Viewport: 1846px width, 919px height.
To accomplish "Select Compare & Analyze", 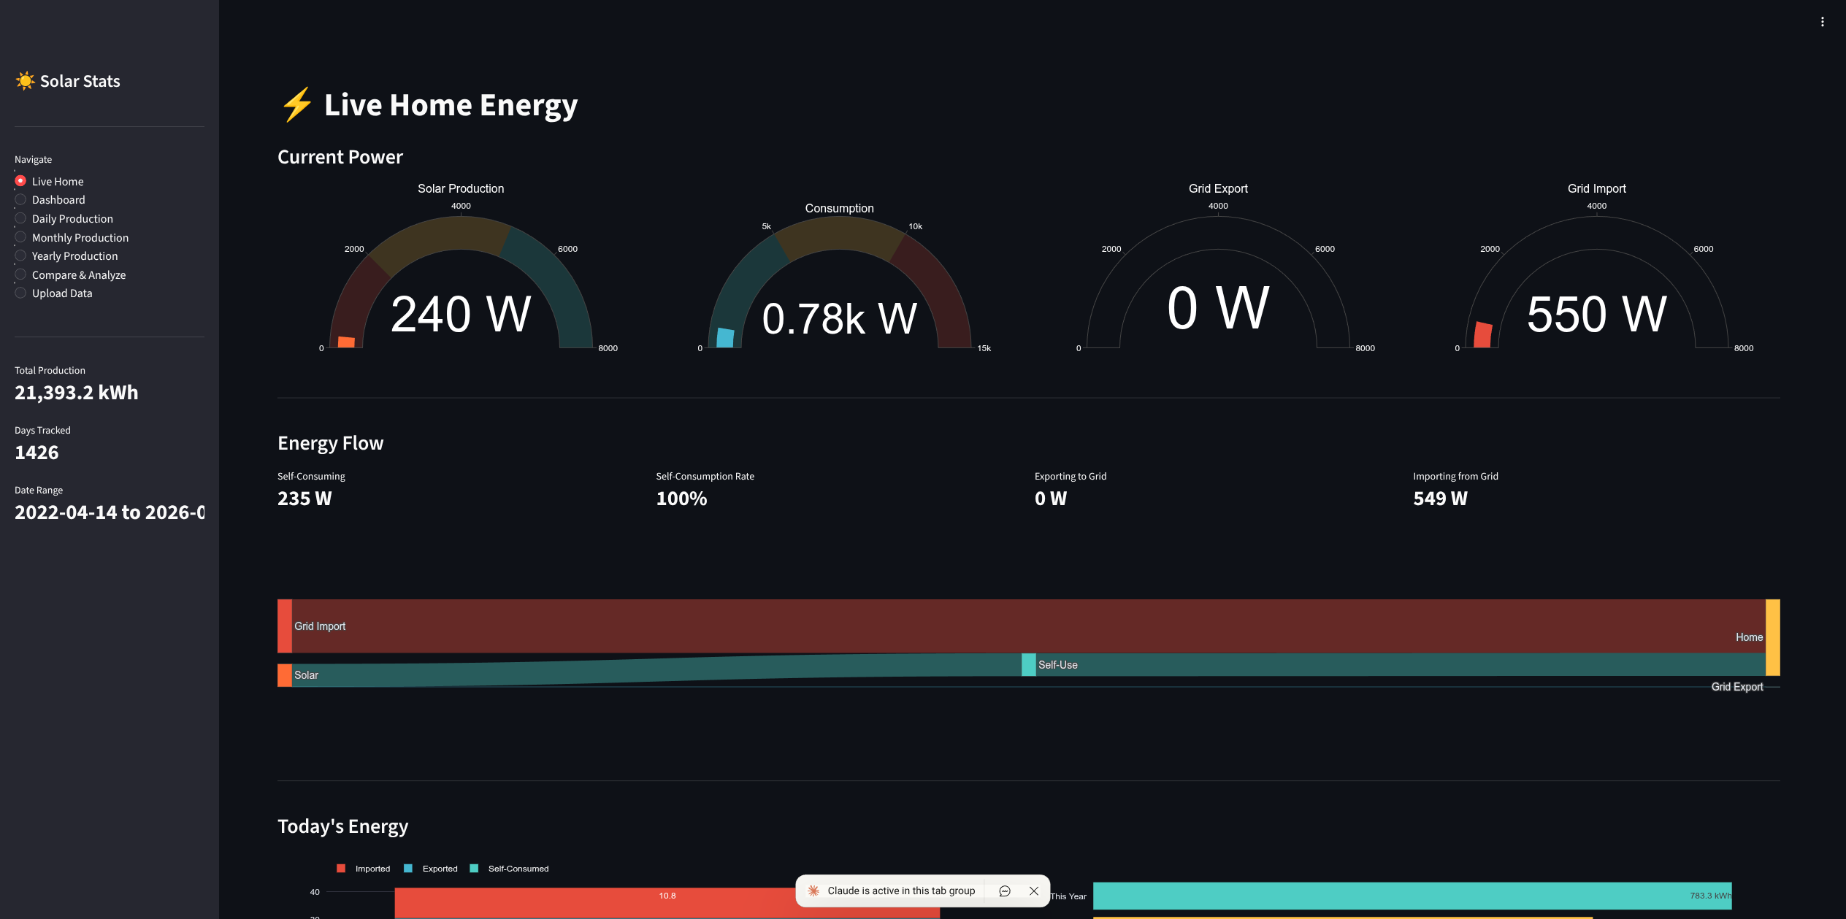I will (x=78, y=274).
